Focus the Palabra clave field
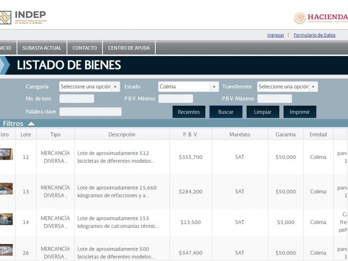 point(90,112)
